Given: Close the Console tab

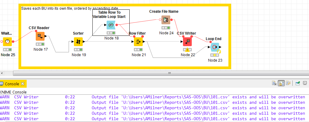Looking at the screenshot, I should pyautogui.click(x=22, y=84).
